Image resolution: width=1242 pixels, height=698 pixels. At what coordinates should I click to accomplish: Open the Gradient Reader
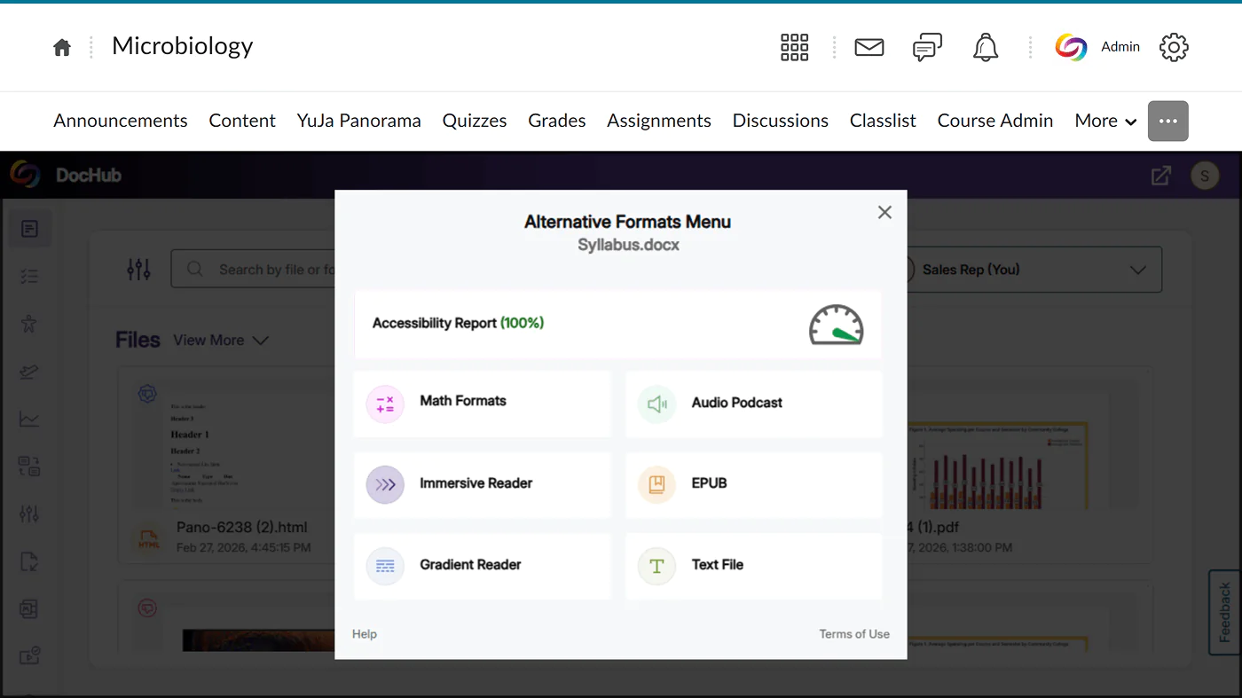[482, 565]
